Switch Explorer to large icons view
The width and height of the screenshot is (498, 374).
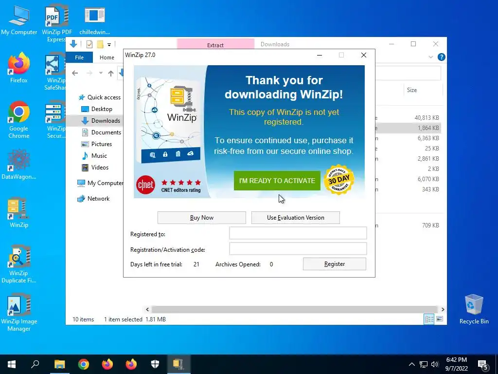tap(440, 319)
